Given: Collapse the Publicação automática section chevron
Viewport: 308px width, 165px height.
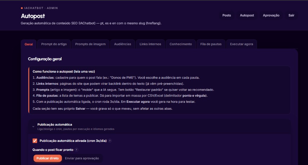Looking at the screenshot, I should [x=33, y=127].
